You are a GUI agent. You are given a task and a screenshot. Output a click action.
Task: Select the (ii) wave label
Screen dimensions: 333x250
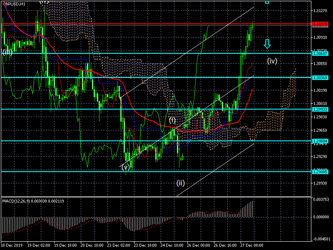[181, 183]
